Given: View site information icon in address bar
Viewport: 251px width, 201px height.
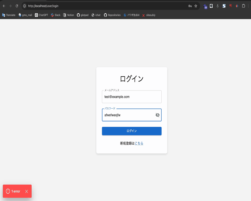Looking at the screenshot, I should pos(24,6).
